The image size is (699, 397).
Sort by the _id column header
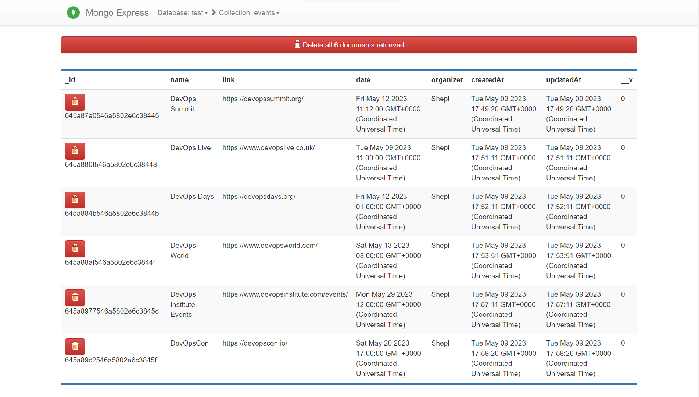tap(70, 80)
